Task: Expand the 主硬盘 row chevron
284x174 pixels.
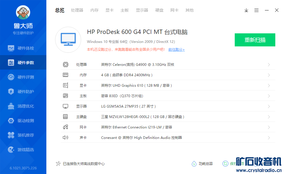Action: click(269, 117)
